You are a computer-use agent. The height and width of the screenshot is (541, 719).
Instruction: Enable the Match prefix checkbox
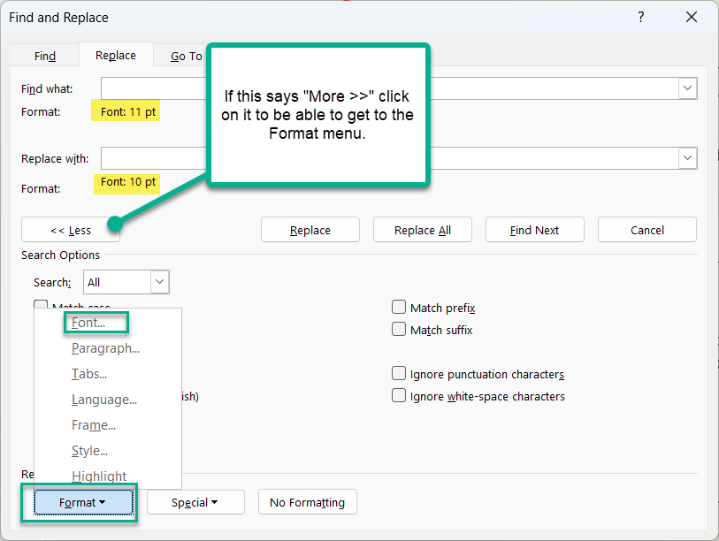[399, 307]
